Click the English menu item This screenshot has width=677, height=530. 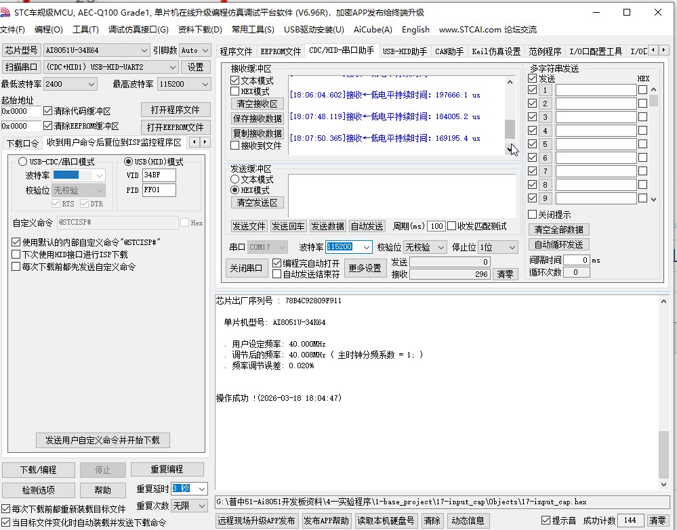(x=415, y=29)
